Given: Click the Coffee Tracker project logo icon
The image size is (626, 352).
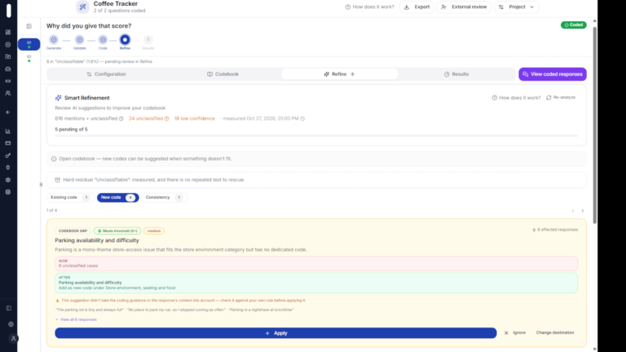Looking at the screenshot, I should click(x=82, y=7).
